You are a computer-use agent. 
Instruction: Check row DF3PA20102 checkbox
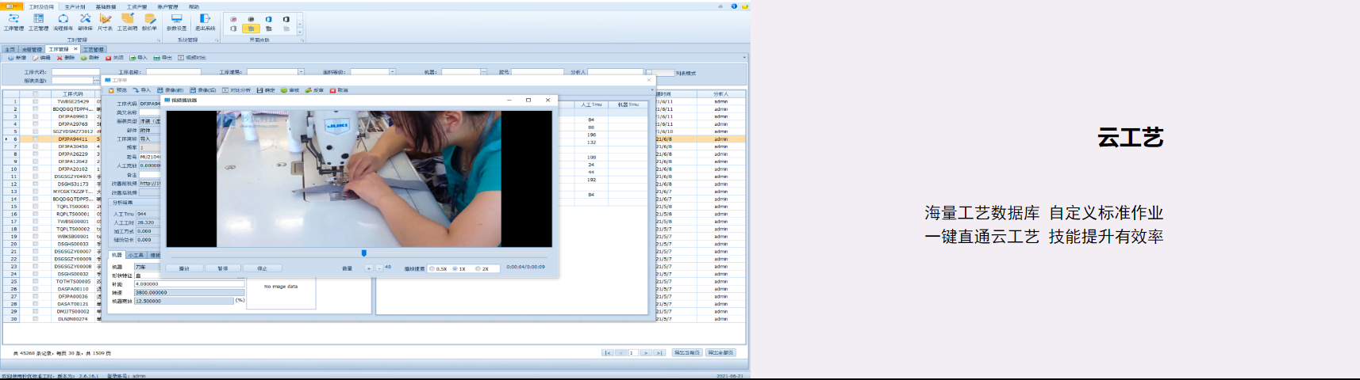(x=35, y=169)
